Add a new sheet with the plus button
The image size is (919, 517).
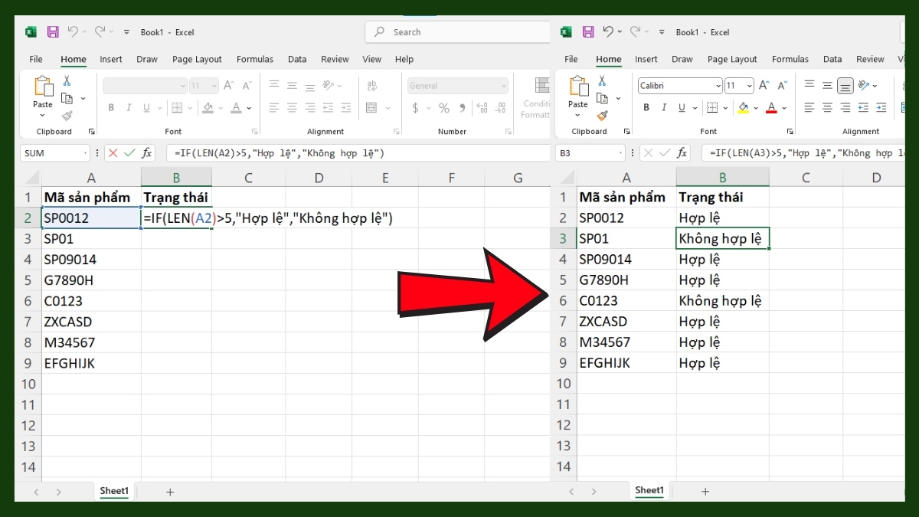tap(169, 490)
